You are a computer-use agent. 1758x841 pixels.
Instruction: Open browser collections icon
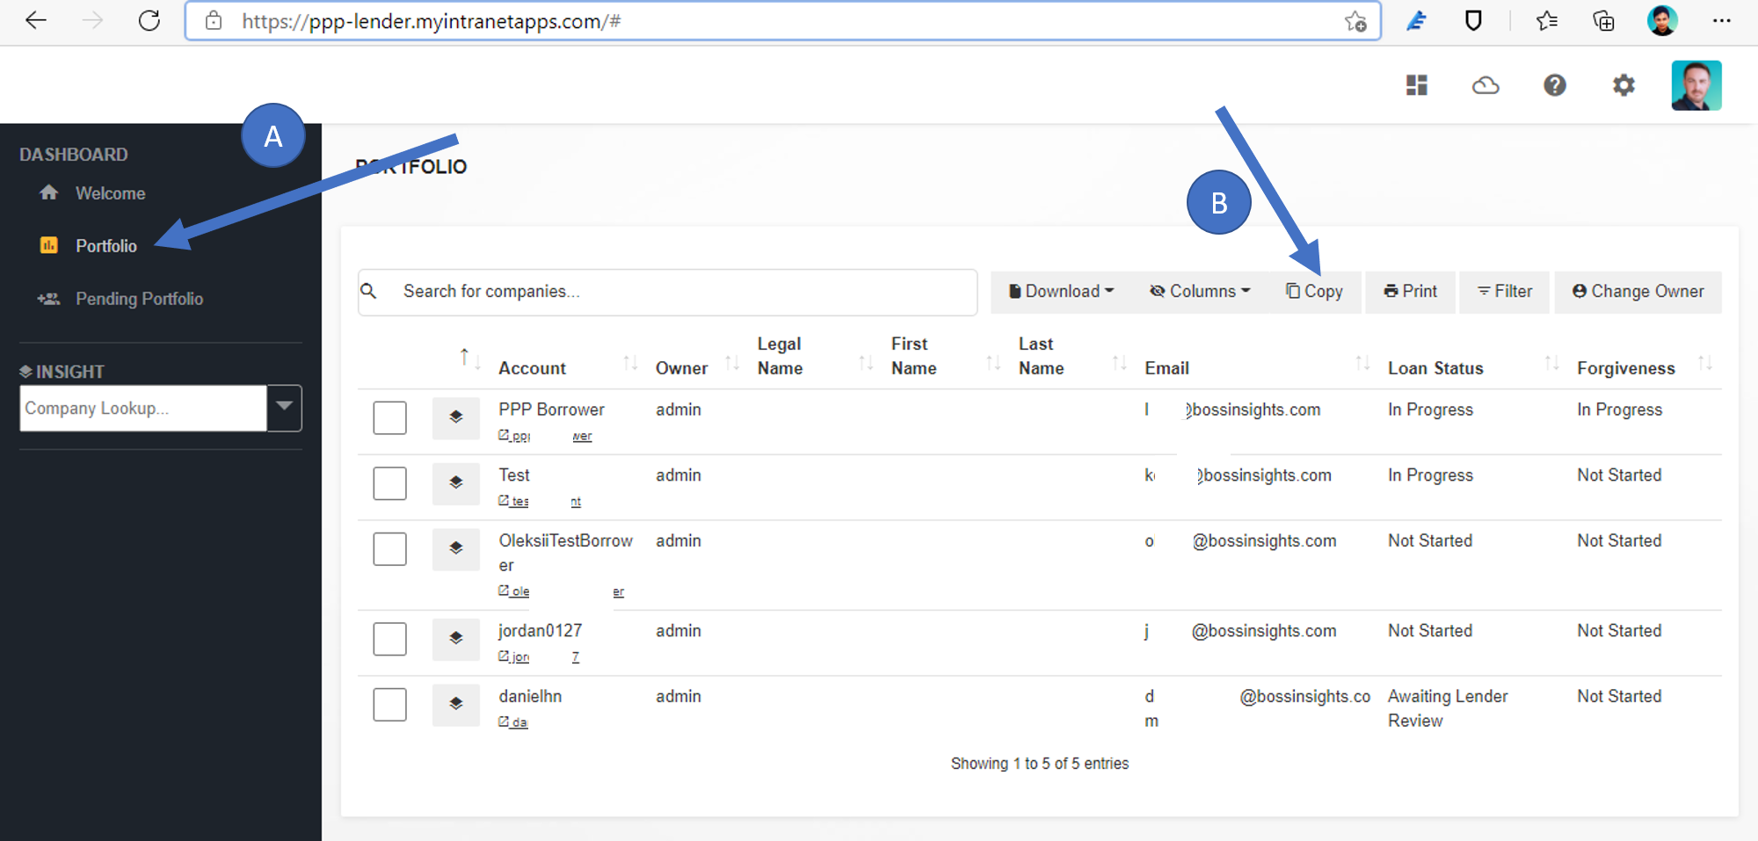point(1603,20)
